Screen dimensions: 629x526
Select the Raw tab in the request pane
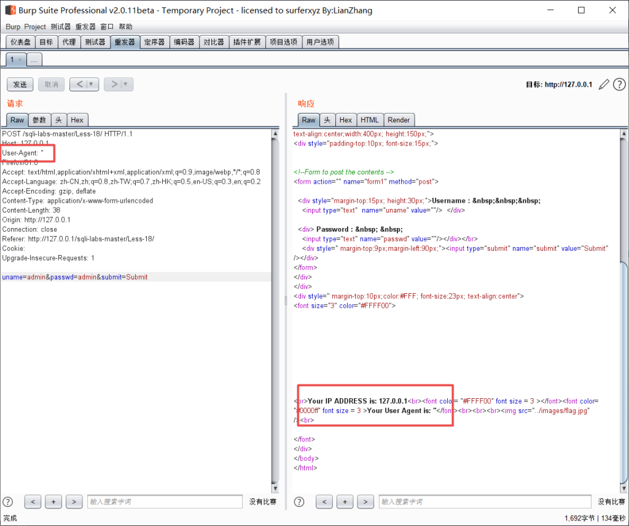coord(17,120)
